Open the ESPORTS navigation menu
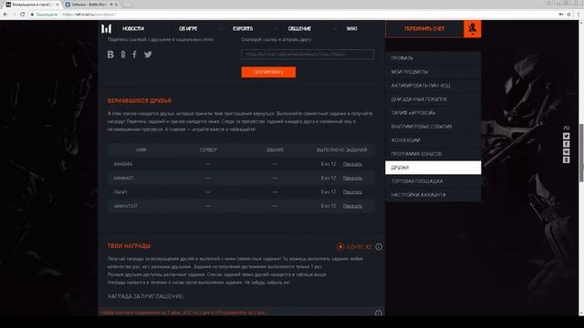The image size is (584, 328). 243,28
